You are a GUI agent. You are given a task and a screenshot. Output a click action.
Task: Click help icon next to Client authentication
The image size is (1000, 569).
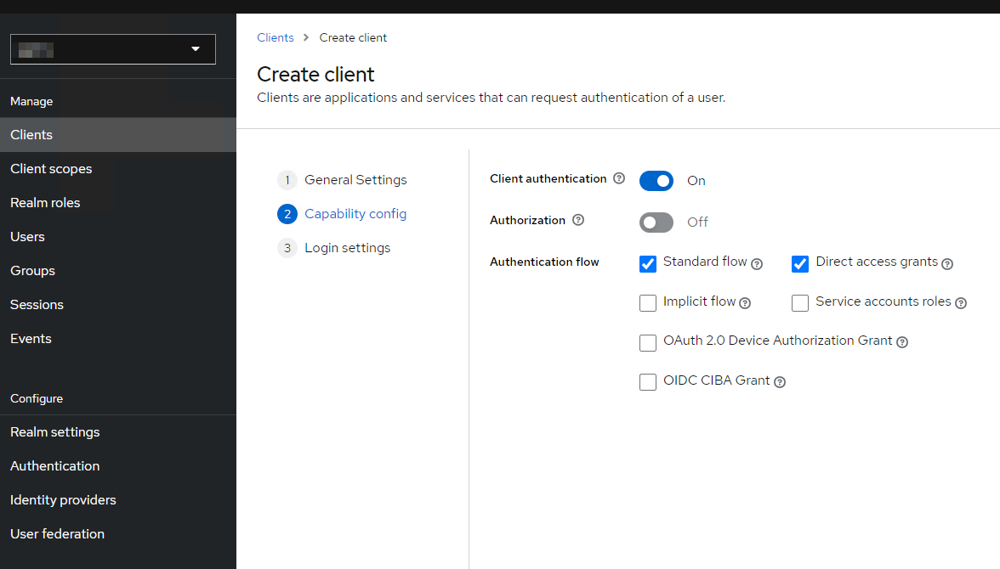click(619, 179)
